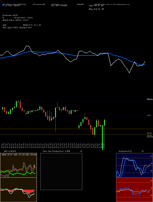Image resolution: width=153 pixels, height=202 pixels.
Task: Click the MACD values line of text
Action: pos(16,20)
